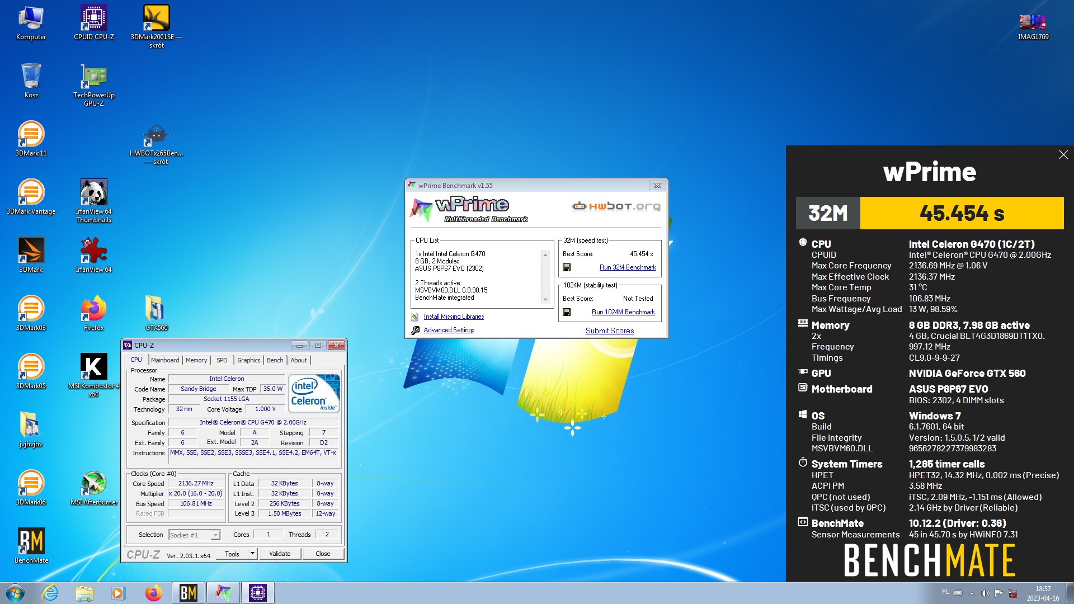Switch to Memory tab in CPU-Z
The width and height of the screenshot is (1074, 604).
pyautogui.click(x=196, y=360)
